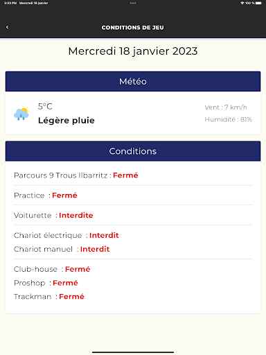Tap the home indicator bar

point(133,352)
